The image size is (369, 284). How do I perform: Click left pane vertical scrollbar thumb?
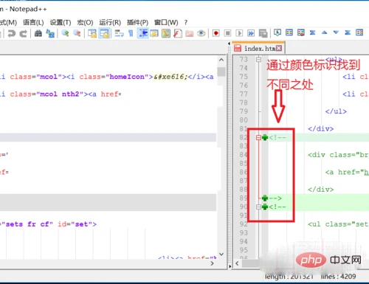(x=221, y=72)
